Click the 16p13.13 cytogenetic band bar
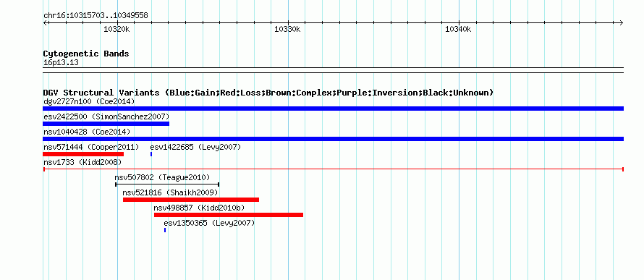Screen dimensions: 644x280 pyautogui.click(x=333, y=70)
